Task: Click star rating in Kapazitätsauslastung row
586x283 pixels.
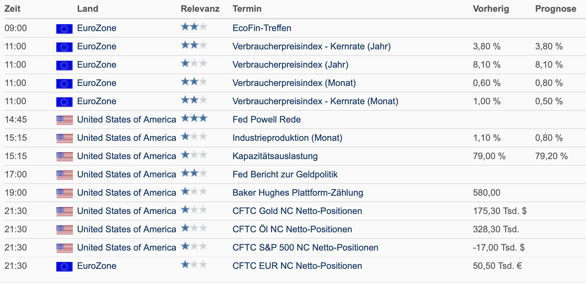Action: click(194, 155)
